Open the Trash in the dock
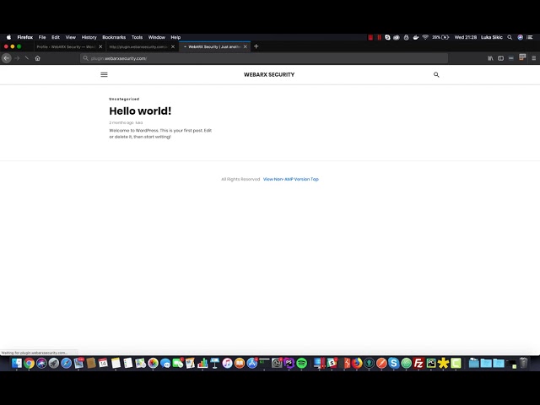 (523, 363)
